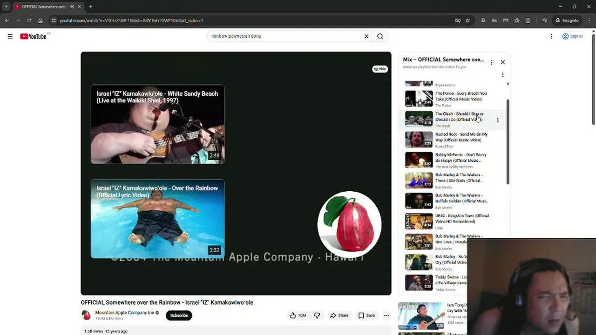Screen dimensions: 596x335
Task: Select the OFFICIAL Somewhere over browser tab
Action: 48,7
